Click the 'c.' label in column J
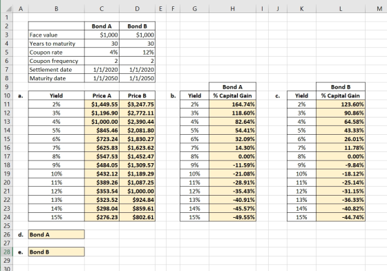This screenshot has width=387, height=271. 278,96
